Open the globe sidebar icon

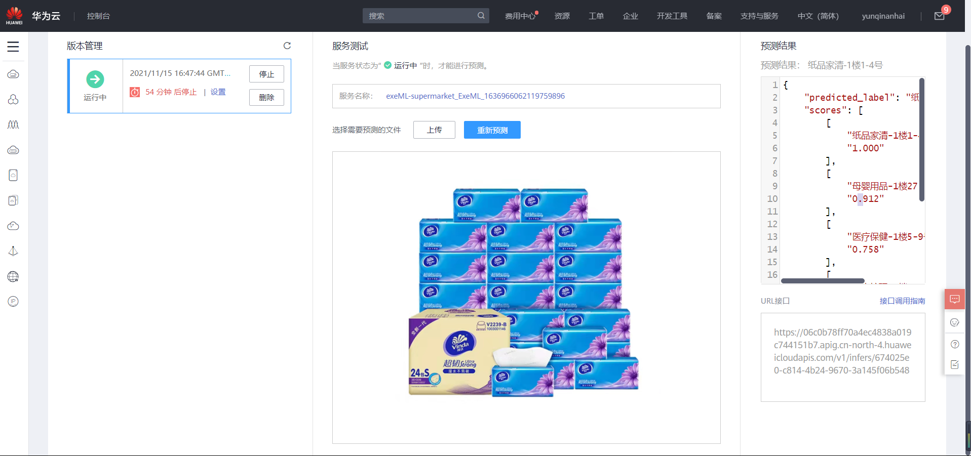(13, 276)
